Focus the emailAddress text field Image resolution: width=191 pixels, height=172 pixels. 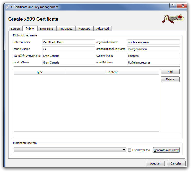pyautogui.click(x=153, y=62)
